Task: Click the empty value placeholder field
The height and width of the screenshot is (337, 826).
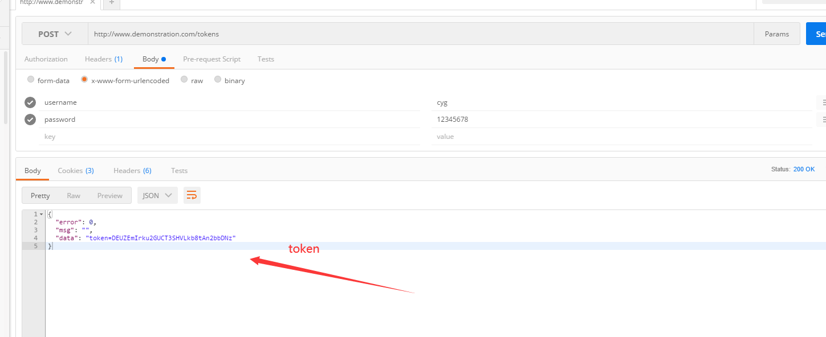Action: tap(622, 137)
